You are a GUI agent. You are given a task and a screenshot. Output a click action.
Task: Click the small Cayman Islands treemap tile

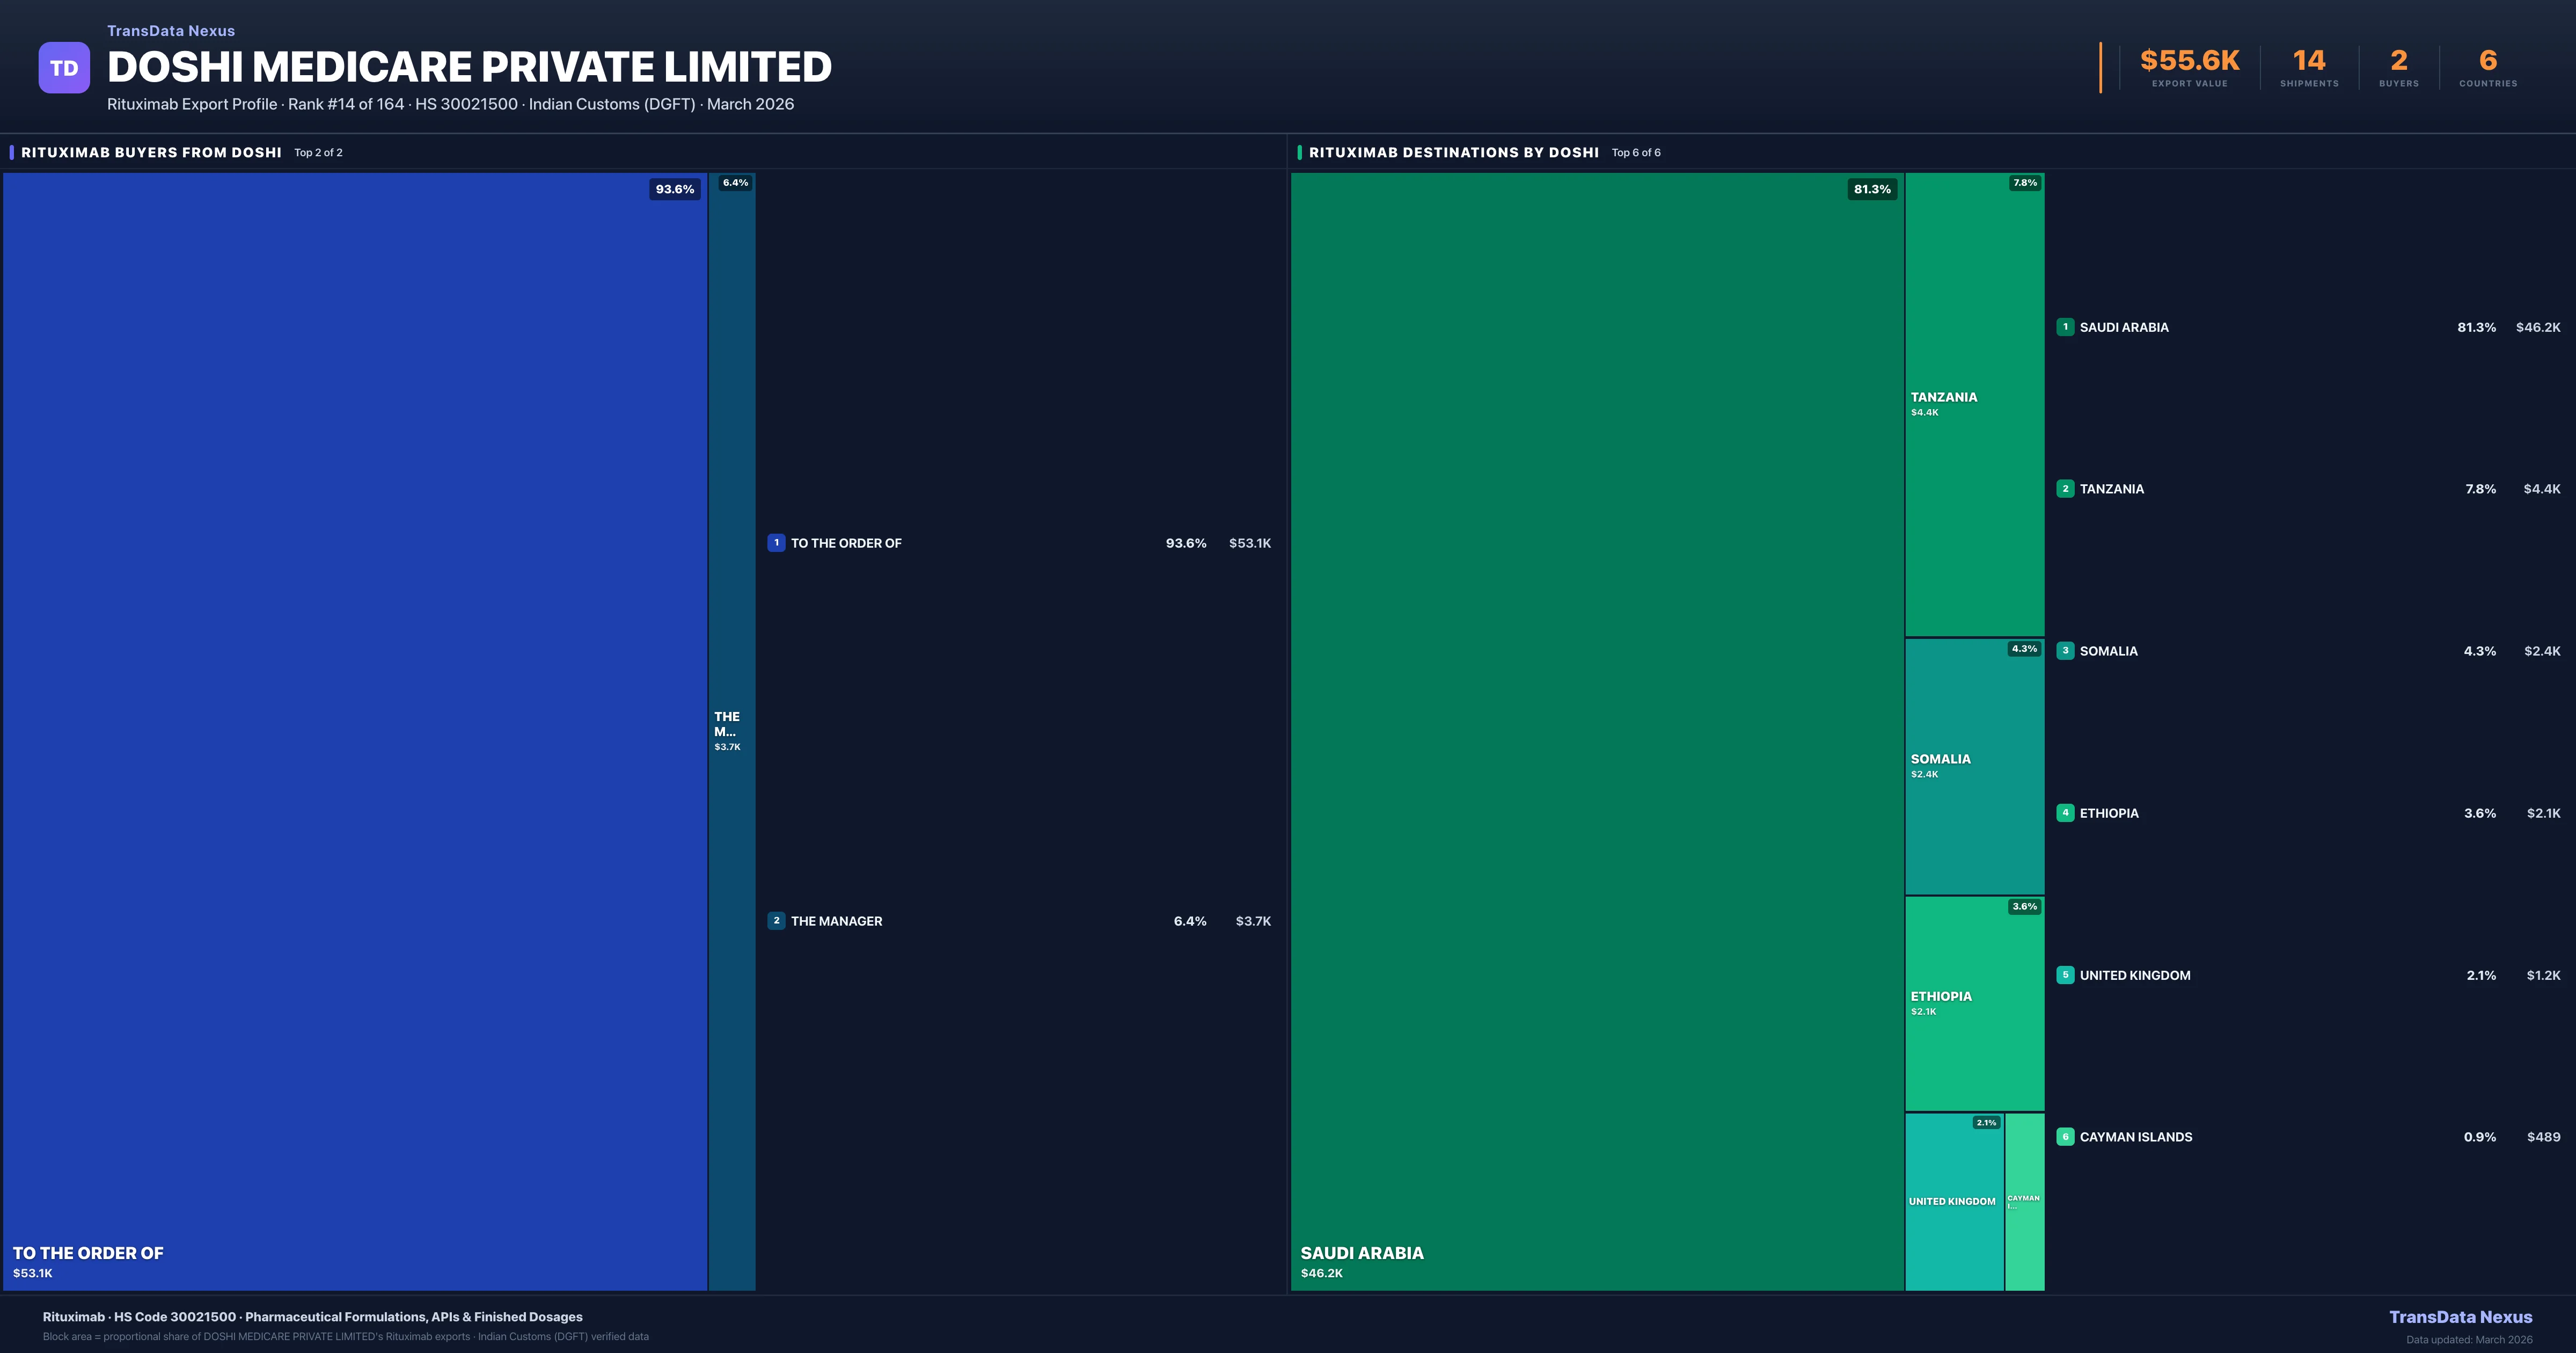point(2024,1201)
